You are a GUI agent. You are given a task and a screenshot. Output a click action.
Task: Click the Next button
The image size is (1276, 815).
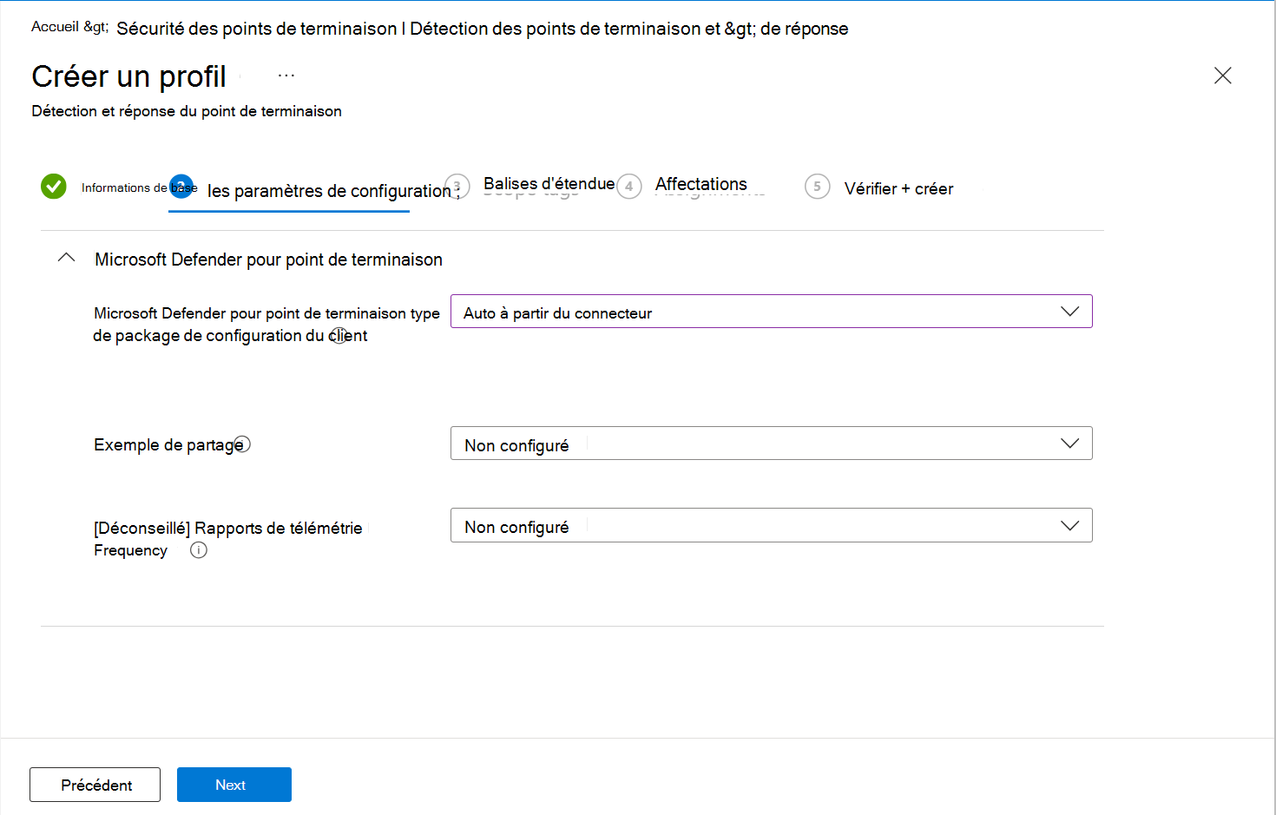(234, 785)
